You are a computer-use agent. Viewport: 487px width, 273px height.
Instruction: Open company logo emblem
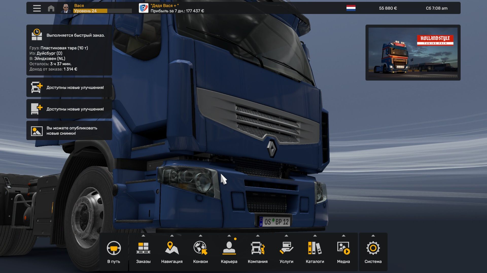click(144, 8)
